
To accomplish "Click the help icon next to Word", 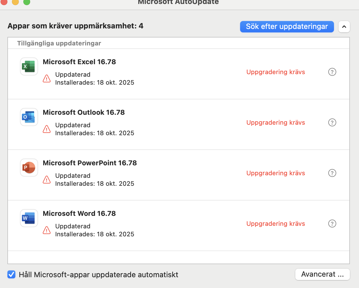I will (332, 224).
